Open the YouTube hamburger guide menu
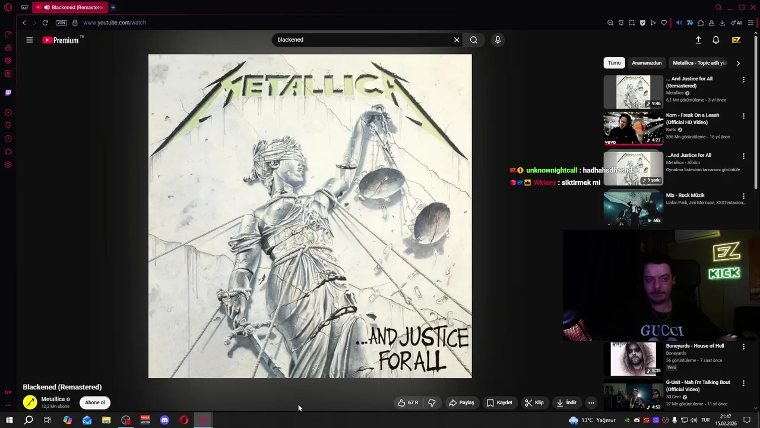The height and width of the screenshot is (428, 760). (x=29, y=40)
